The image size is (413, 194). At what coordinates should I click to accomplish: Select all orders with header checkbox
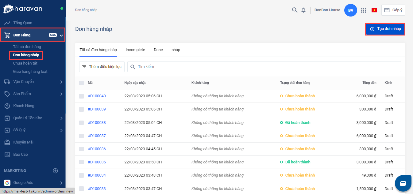coord(81,83)
